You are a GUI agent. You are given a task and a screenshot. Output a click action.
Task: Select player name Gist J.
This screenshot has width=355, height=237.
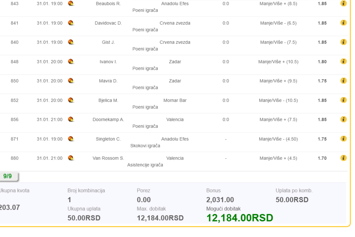108,42
